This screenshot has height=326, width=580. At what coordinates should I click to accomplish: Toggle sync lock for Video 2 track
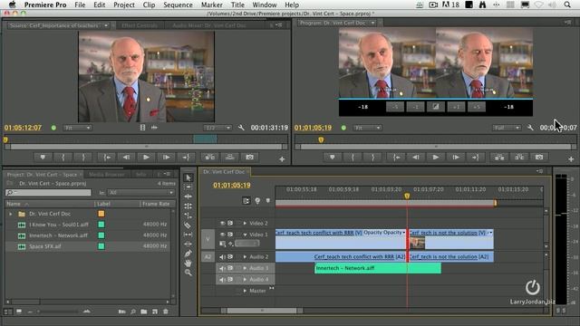coord(230,224)
